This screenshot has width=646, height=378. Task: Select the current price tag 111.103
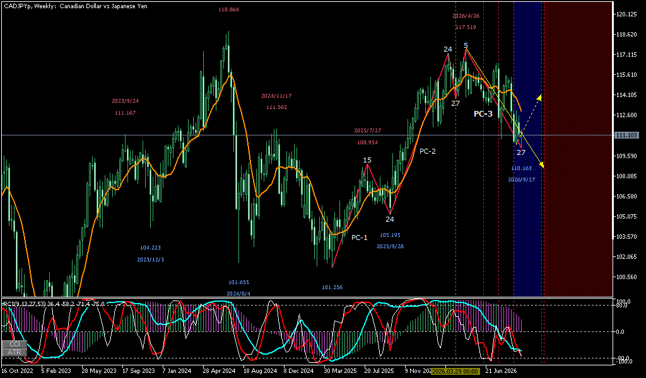[626, 135]
